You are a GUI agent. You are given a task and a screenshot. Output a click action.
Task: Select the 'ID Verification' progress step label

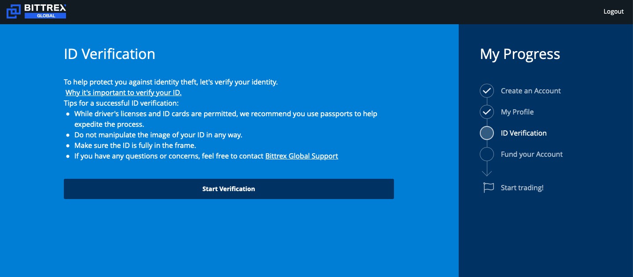click(x=524, y=133)
